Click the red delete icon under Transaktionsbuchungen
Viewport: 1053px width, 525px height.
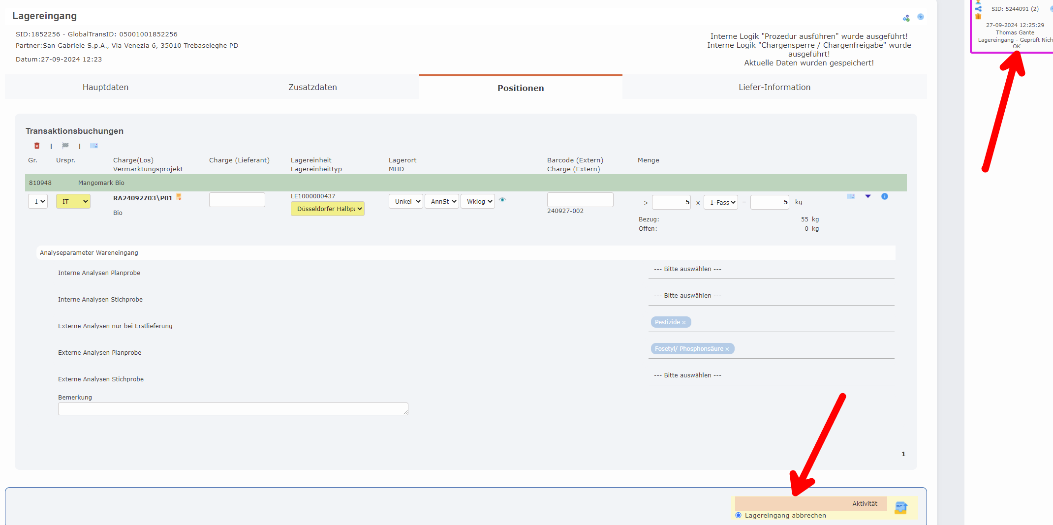37,146
